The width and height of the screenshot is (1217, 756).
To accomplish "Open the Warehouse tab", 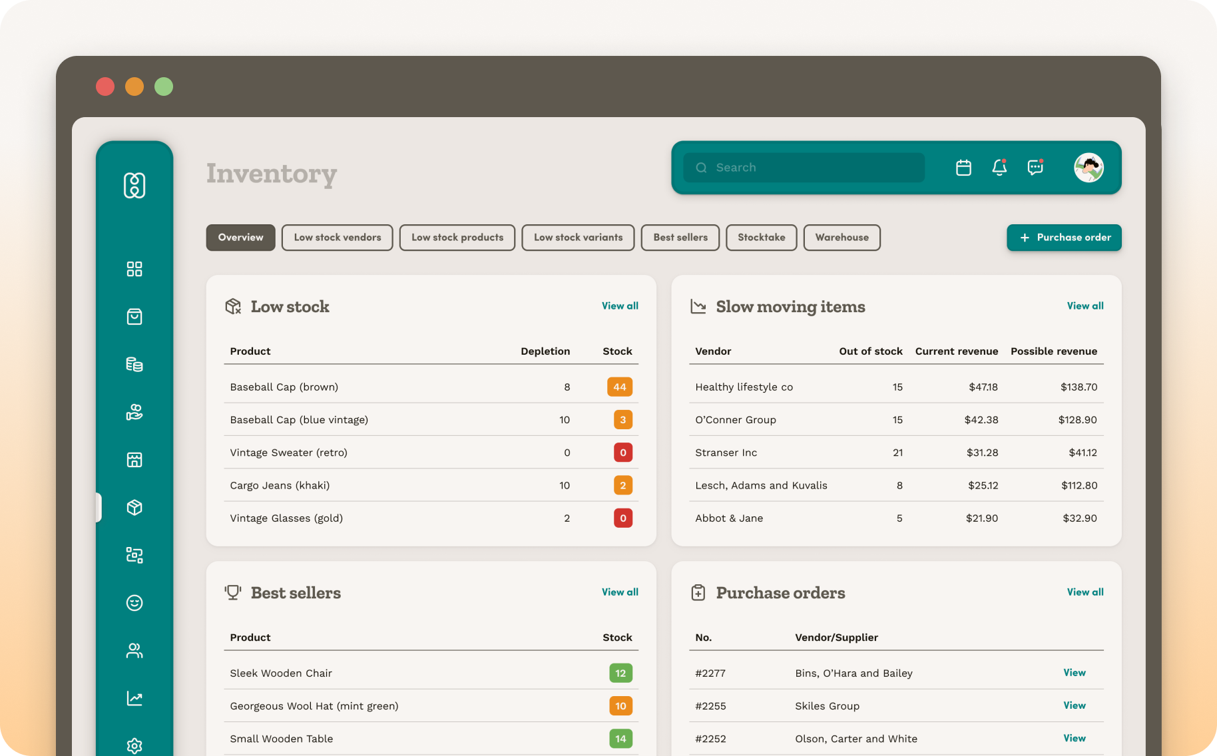I will [842, 238].
